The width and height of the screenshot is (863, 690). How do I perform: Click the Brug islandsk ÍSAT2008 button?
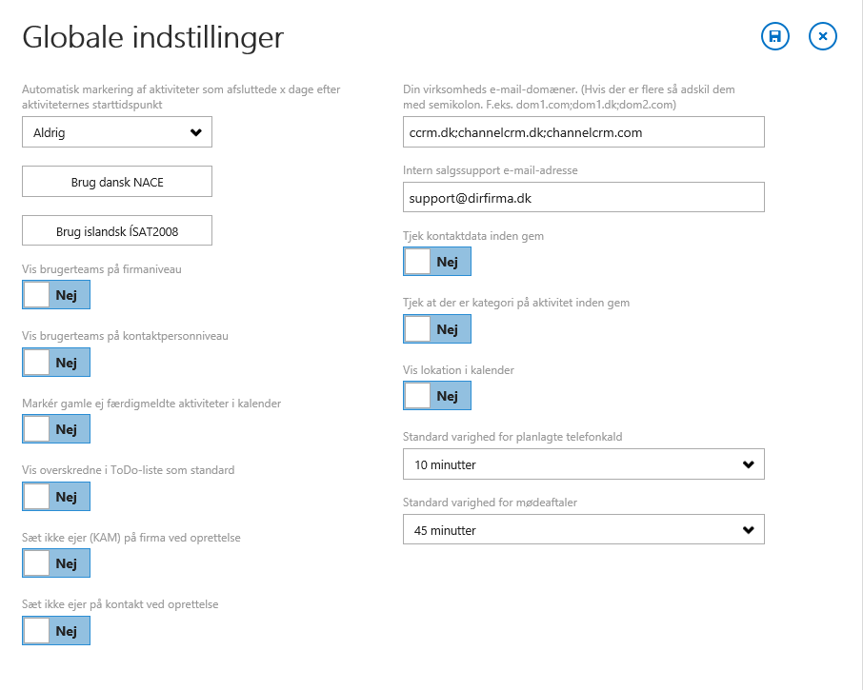(117, 231)
